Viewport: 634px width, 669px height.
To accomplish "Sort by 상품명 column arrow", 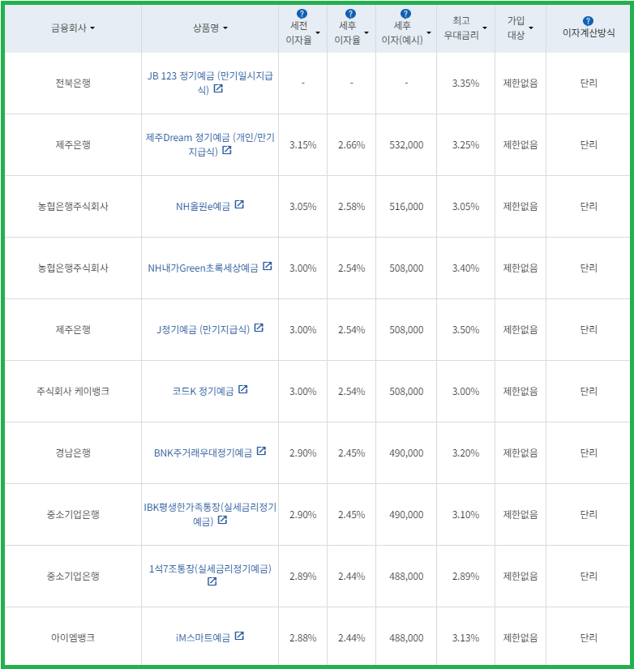I will click(225, 28).
